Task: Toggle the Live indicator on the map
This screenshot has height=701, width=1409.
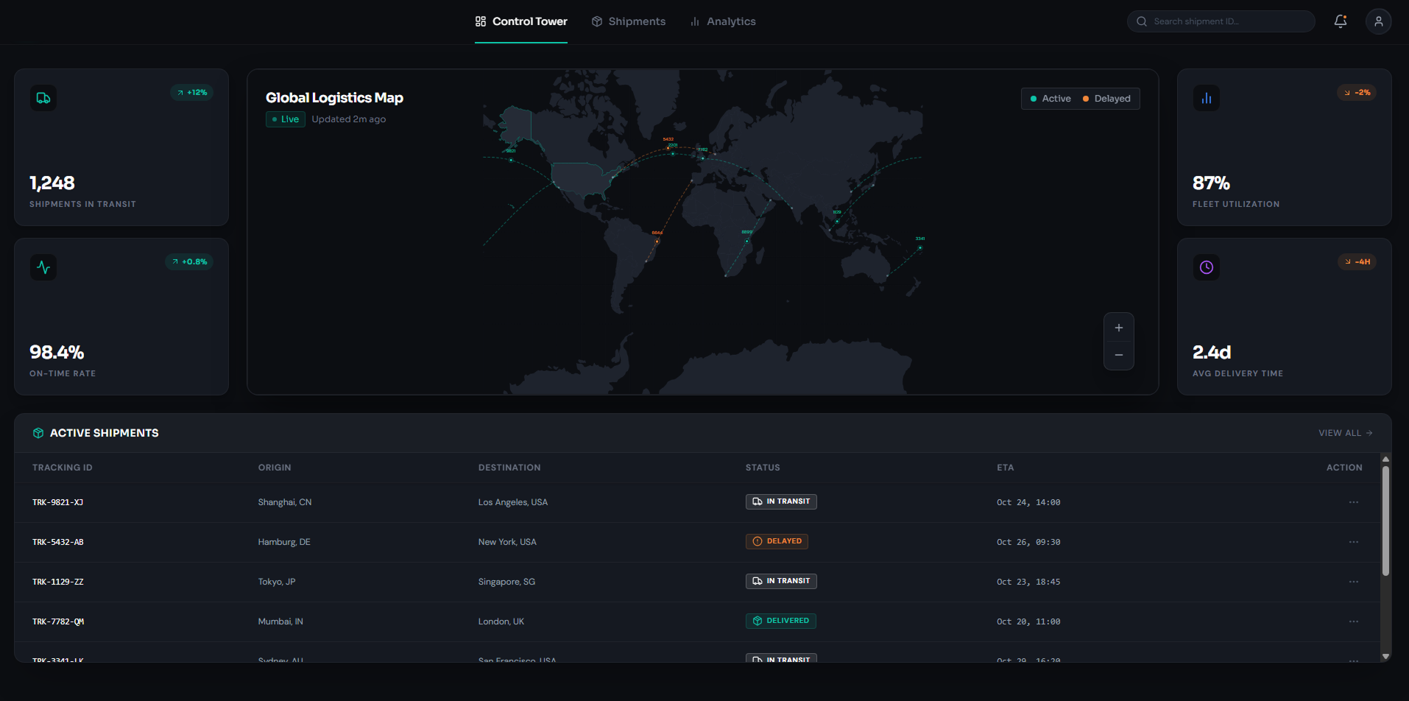Action: pos(285,119)
